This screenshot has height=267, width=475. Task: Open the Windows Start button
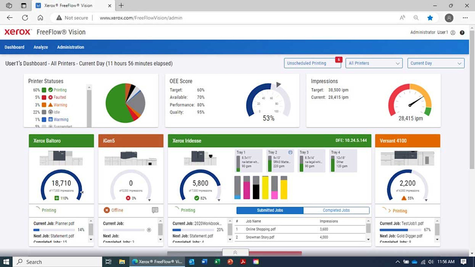(6, 262)
